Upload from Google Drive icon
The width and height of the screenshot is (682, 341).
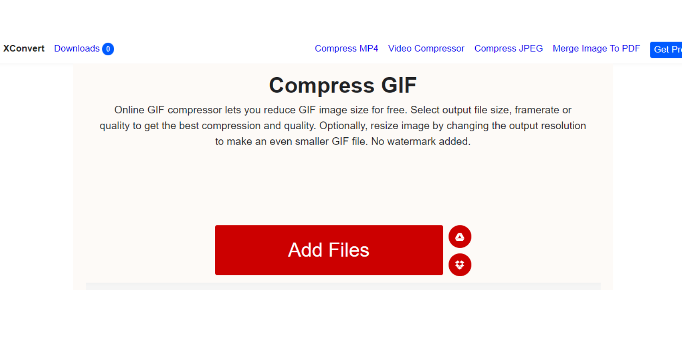pos(459,237)
